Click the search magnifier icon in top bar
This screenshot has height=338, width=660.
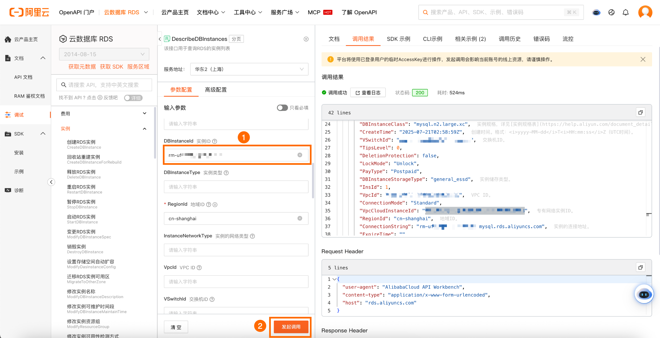coord(425,12)
